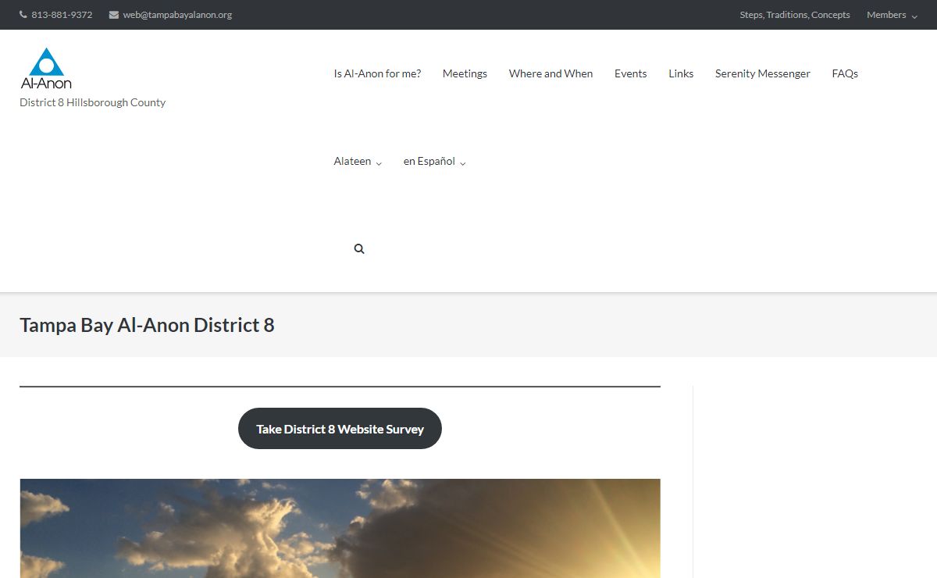This screenshot has width=937, height=578.
Task: Expand the en Español submenu
Action: coord(434,162)
